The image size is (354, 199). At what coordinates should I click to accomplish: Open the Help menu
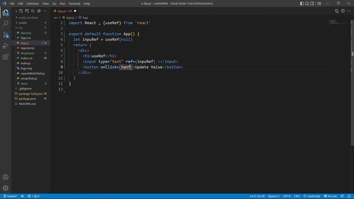[86, 4]
